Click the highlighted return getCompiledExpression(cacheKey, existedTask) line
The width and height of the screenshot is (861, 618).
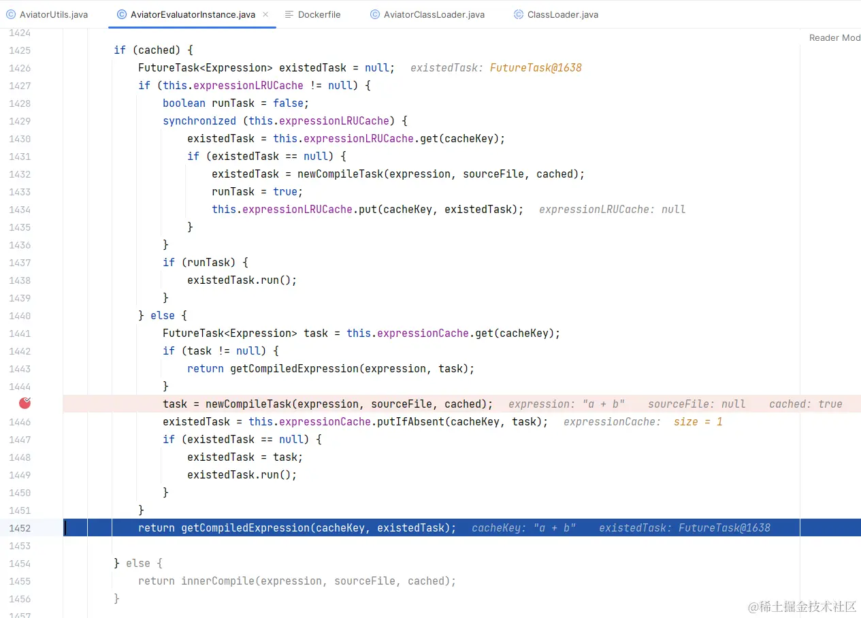[297, 528]
